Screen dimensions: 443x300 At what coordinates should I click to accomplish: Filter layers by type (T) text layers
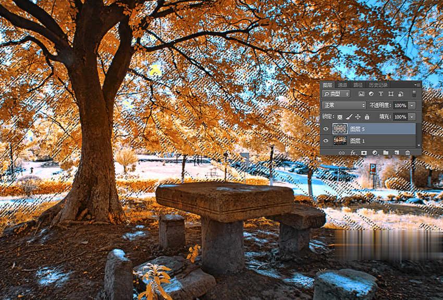pyautogui.click(x=380, y=94)
